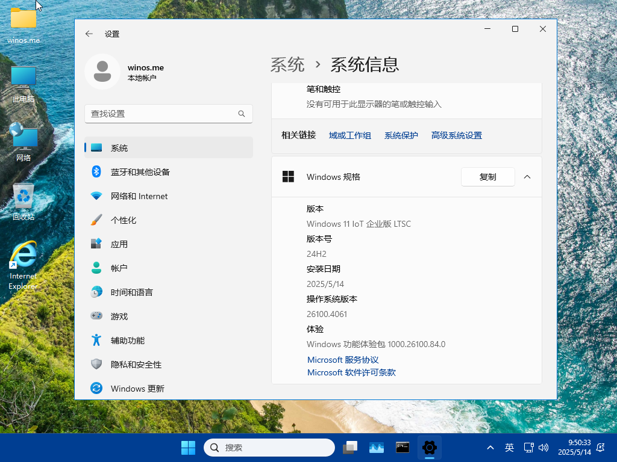617x462 pixels.
Task: Open the winos.me folder on desktop
Action: (23, 25)
